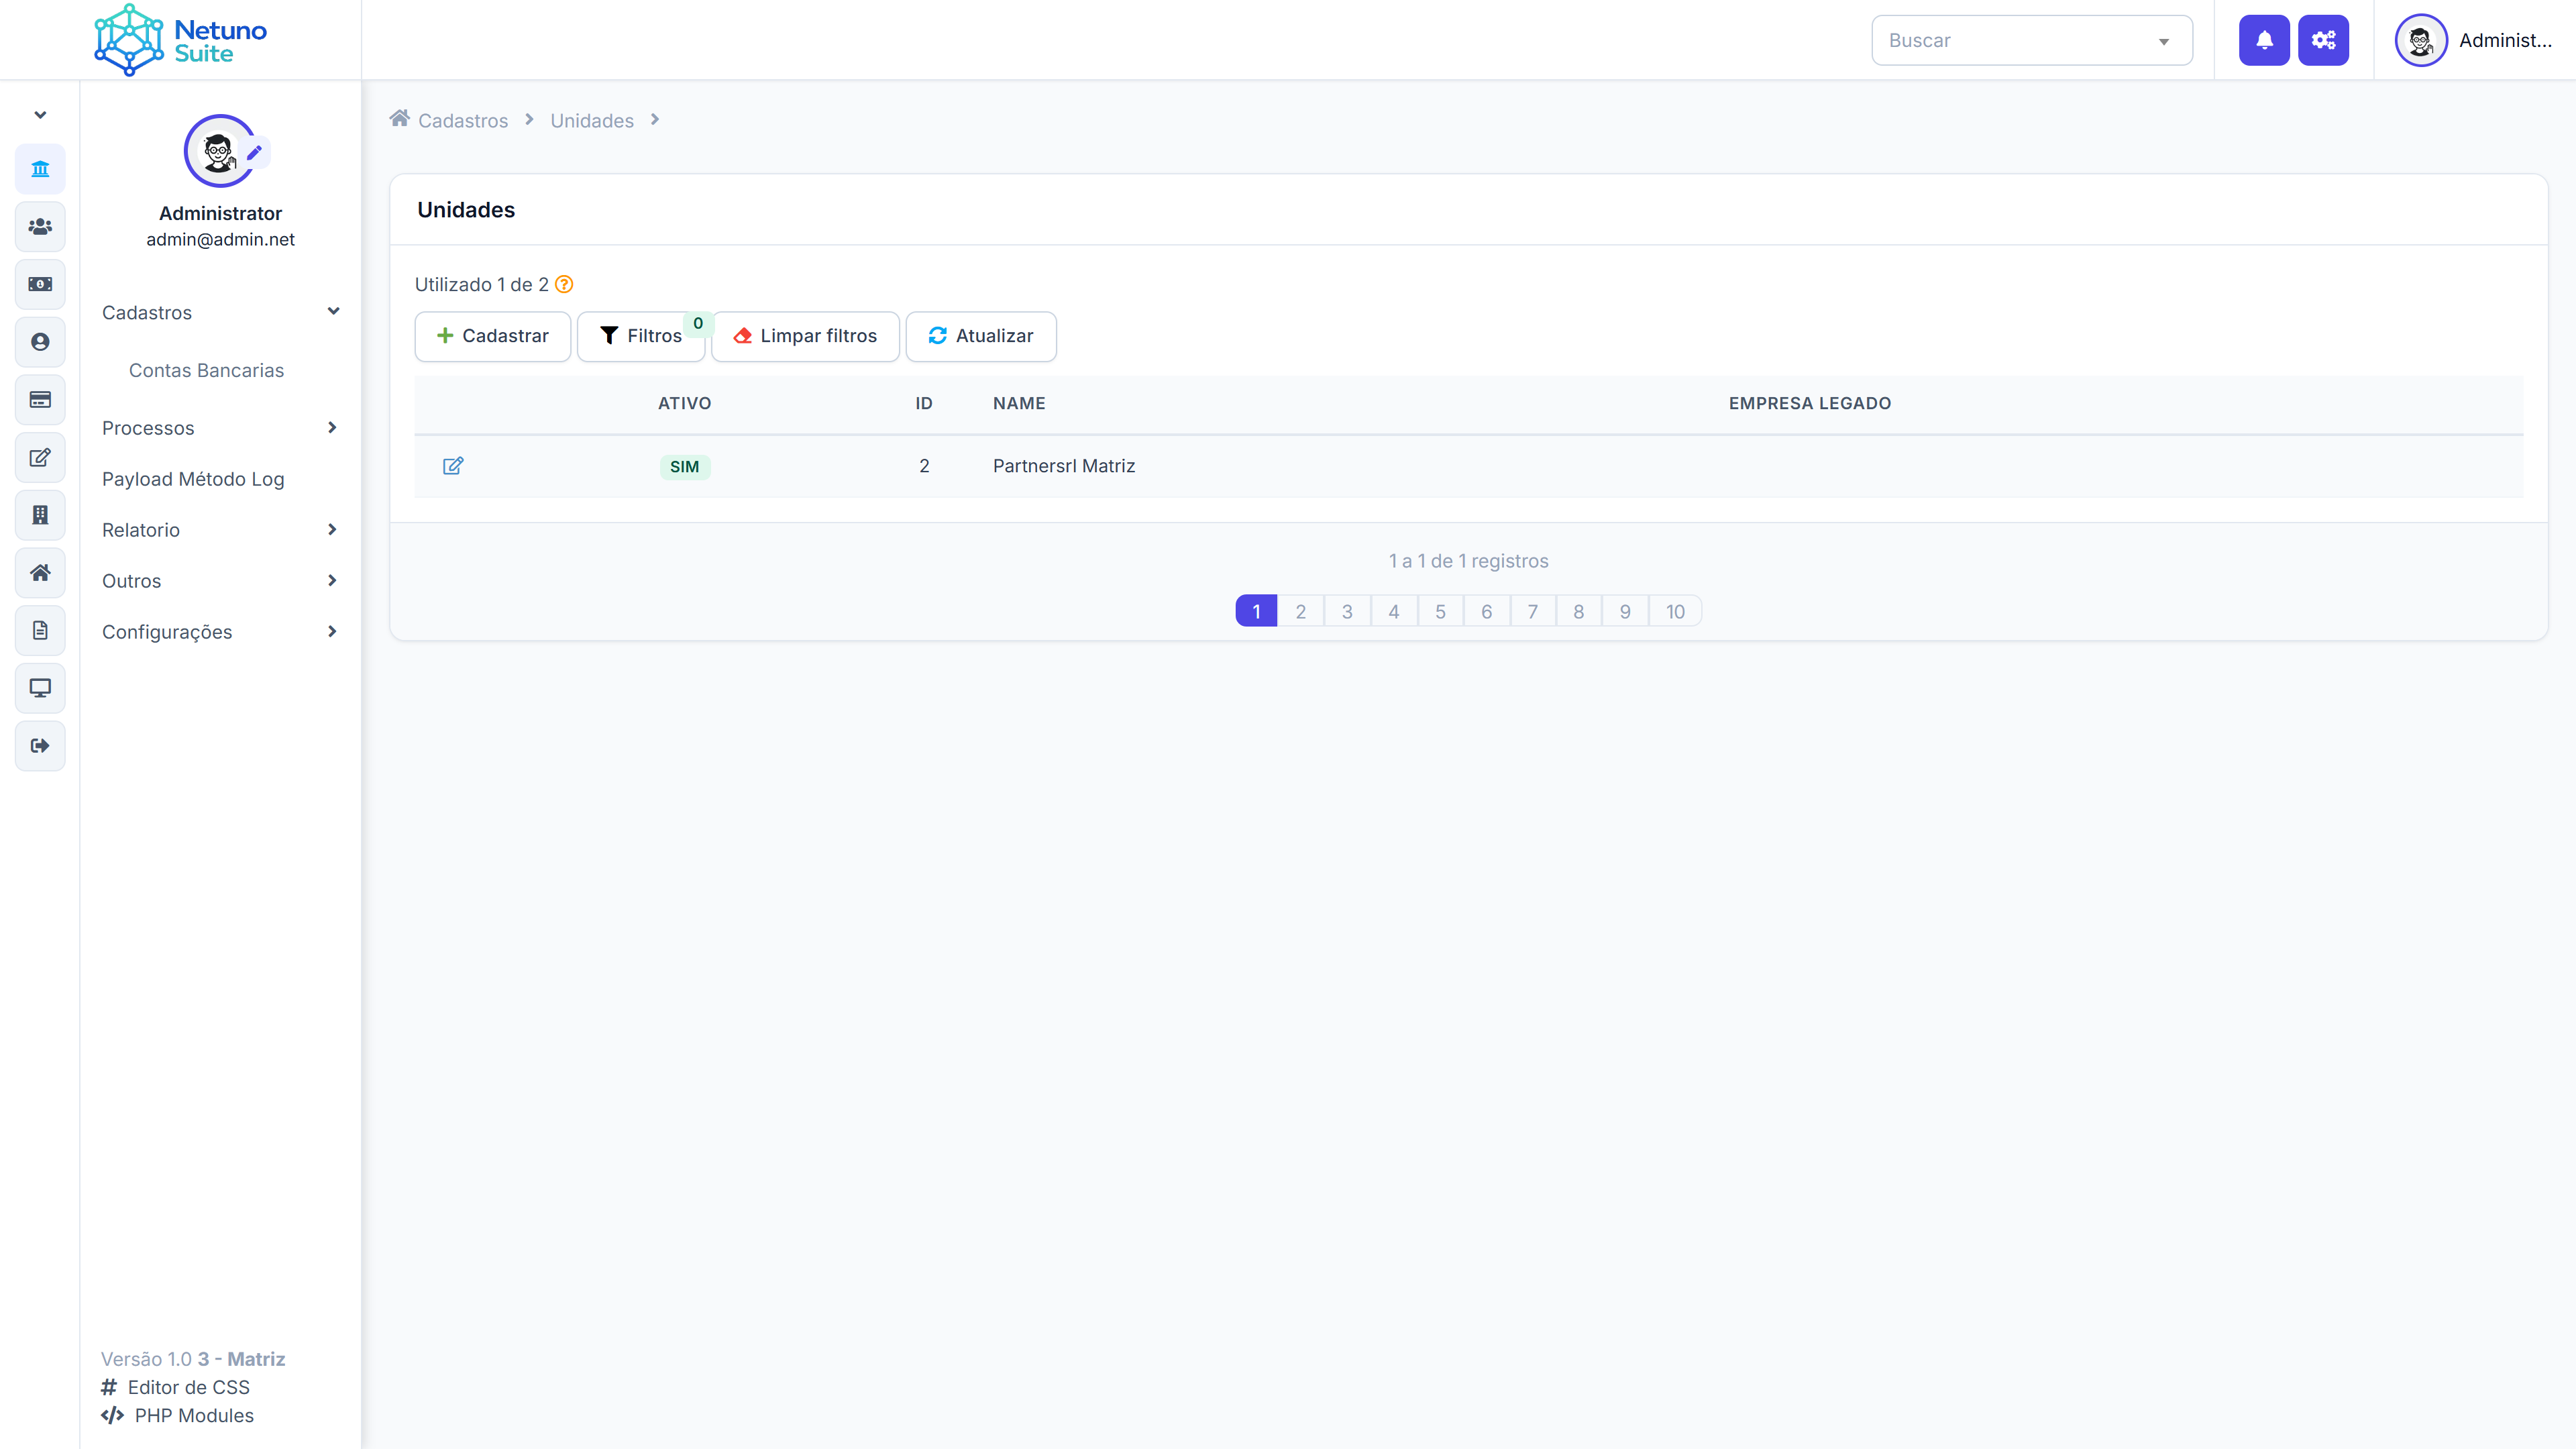The image size is (2576, 1449).
Task: Open the money bill sidebar icon
Action: click(40, 284)
